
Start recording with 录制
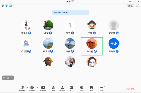(81, 89)
